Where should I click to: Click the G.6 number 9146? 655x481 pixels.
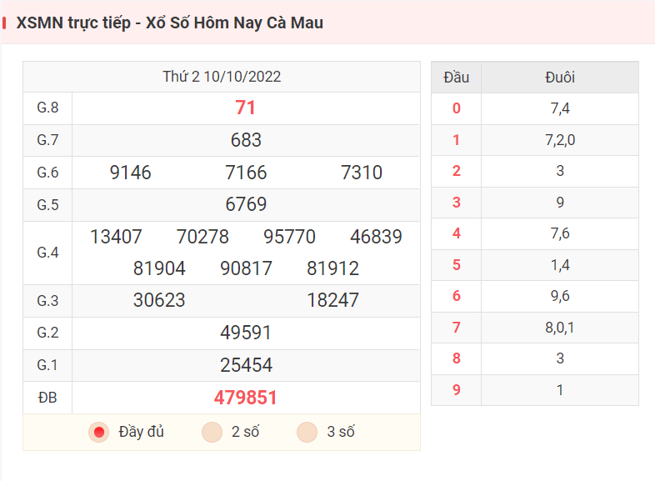click(130, 173)
